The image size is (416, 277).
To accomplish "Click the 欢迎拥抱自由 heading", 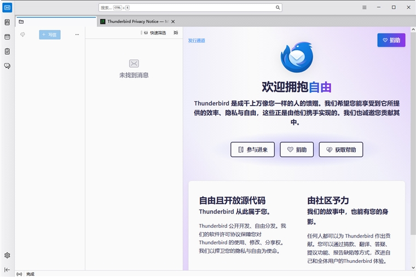I will tap(297, 86).
